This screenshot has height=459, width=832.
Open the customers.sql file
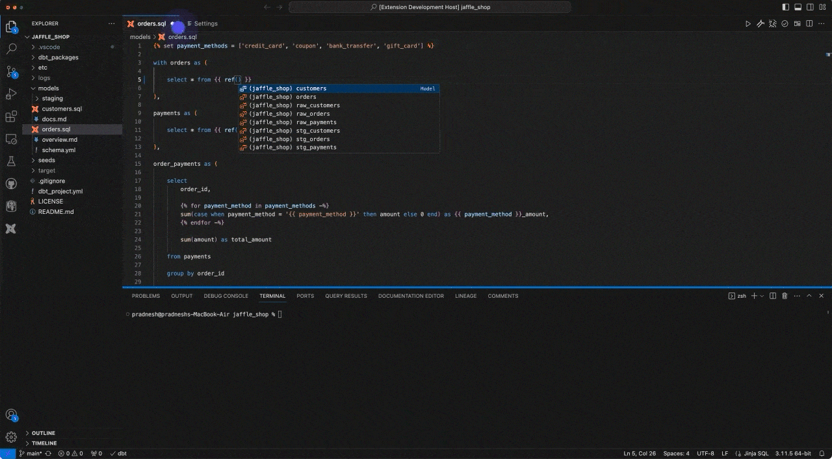(72, 109)
